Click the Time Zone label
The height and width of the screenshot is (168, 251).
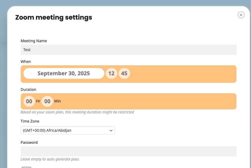click(x=30, y=121)
